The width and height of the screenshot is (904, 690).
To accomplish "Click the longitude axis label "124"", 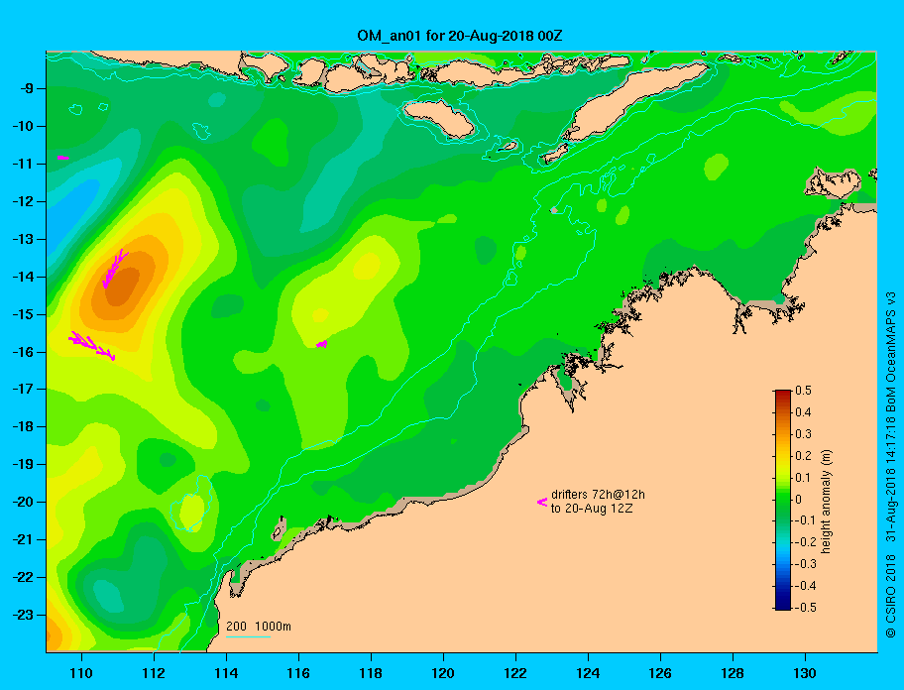I will pyautogui.click(x=588, y=673).
